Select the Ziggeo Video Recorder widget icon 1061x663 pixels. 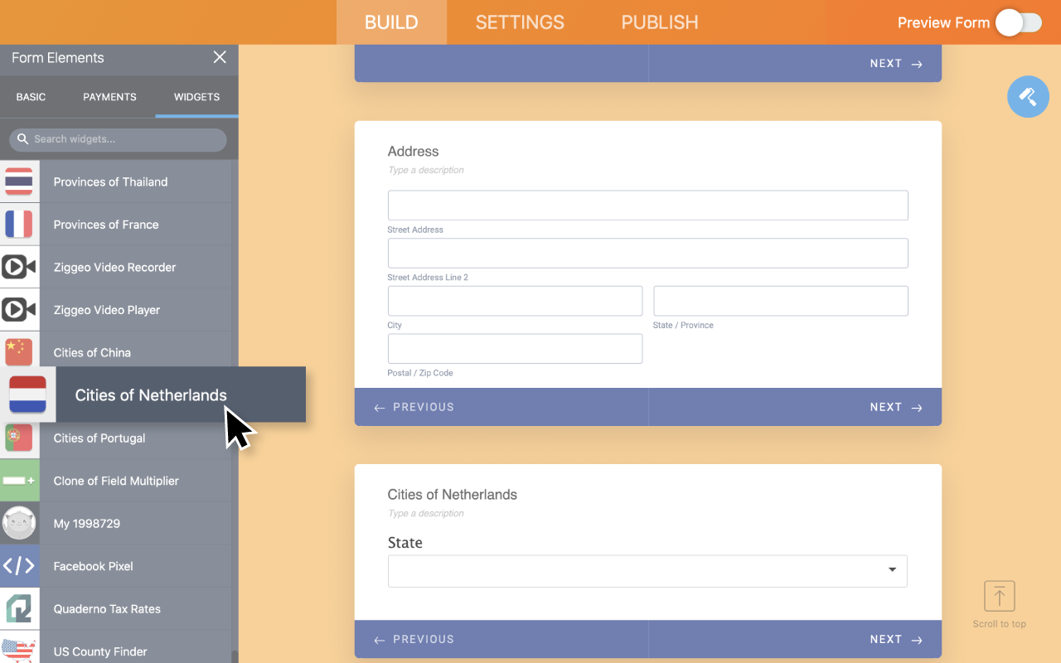point(18,267)
